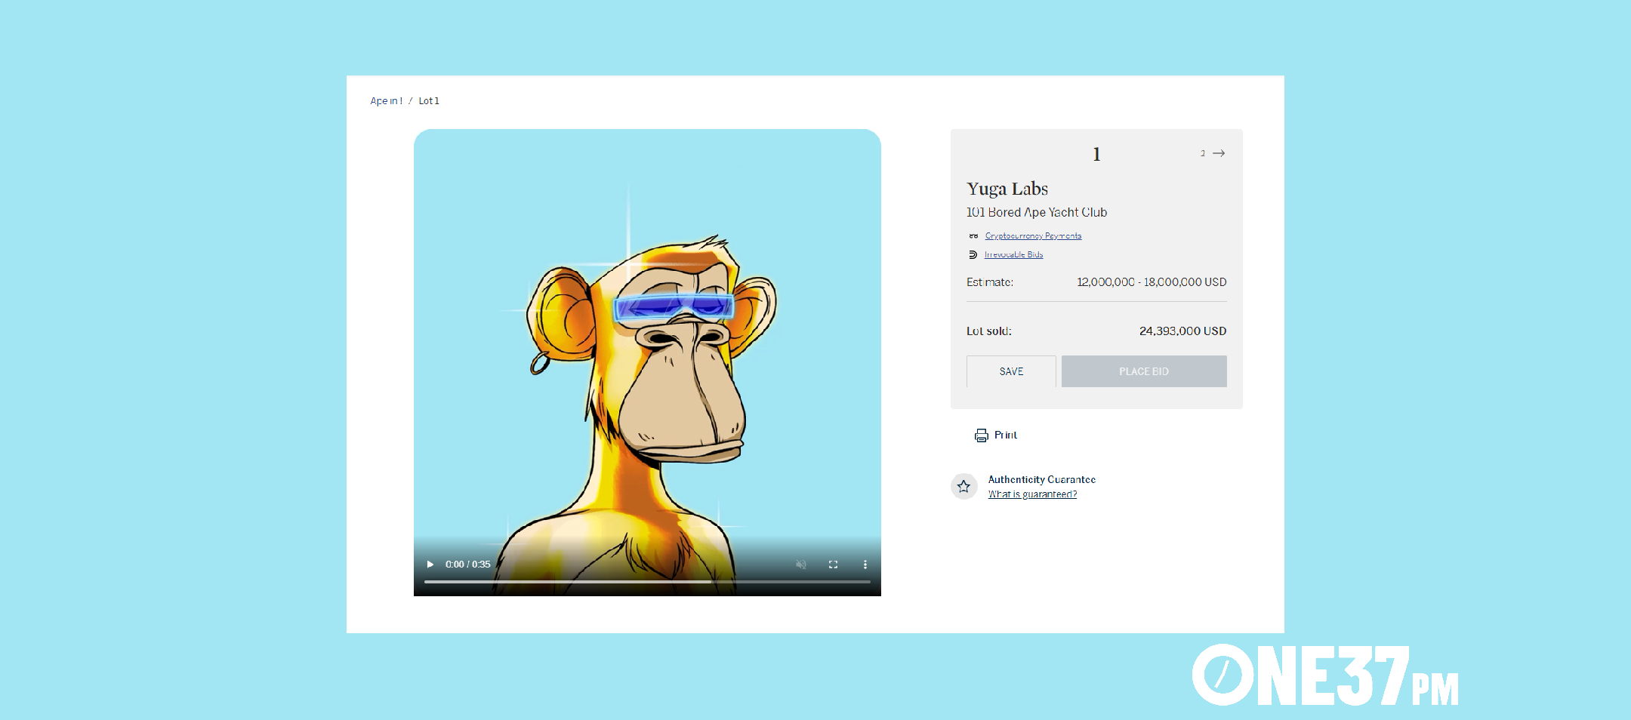Click the glasses icon beside Cryptocurrency Payments
This screenshot has width=1631, height=720.
(973, 236)
